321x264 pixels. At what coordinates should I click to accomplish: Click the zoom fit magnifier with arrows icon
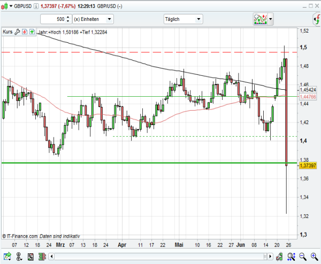pyautogui.click(x=291, y=257)
